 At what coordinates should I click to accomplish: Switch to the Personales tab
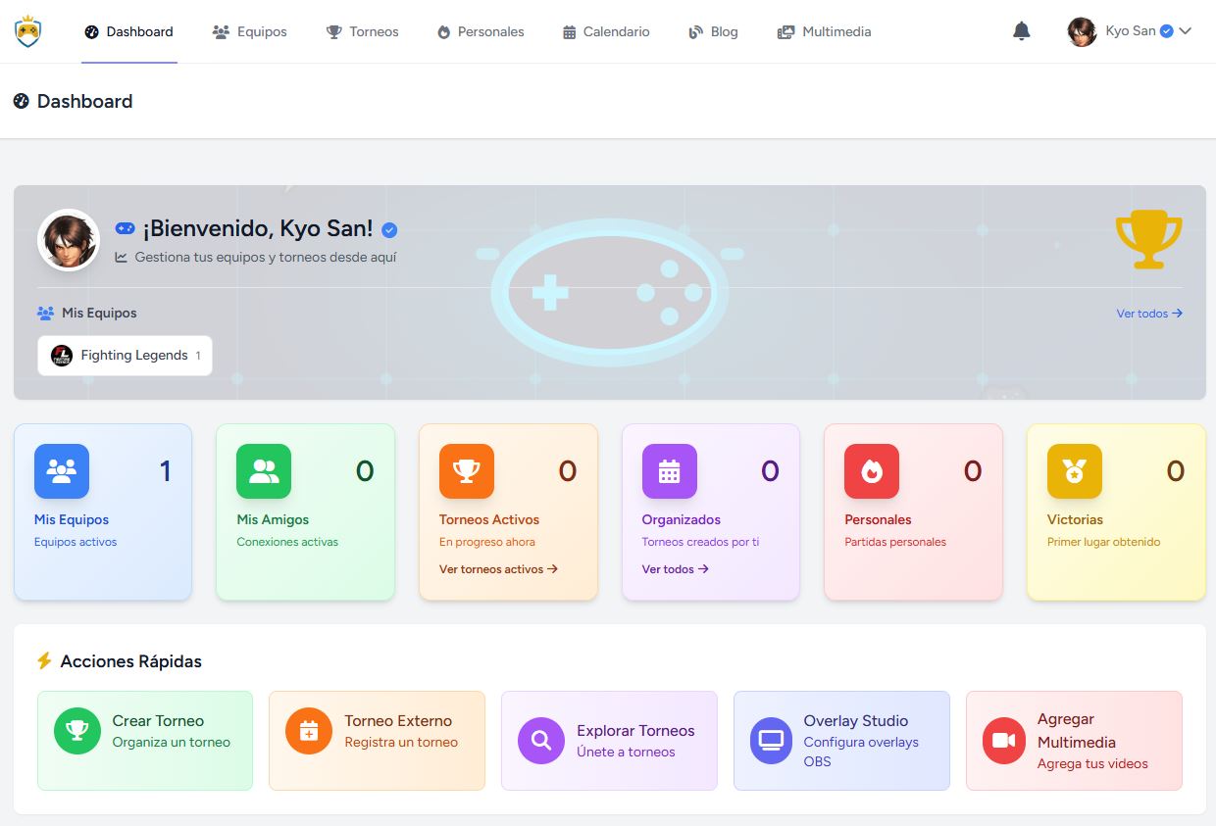point(481,31)
